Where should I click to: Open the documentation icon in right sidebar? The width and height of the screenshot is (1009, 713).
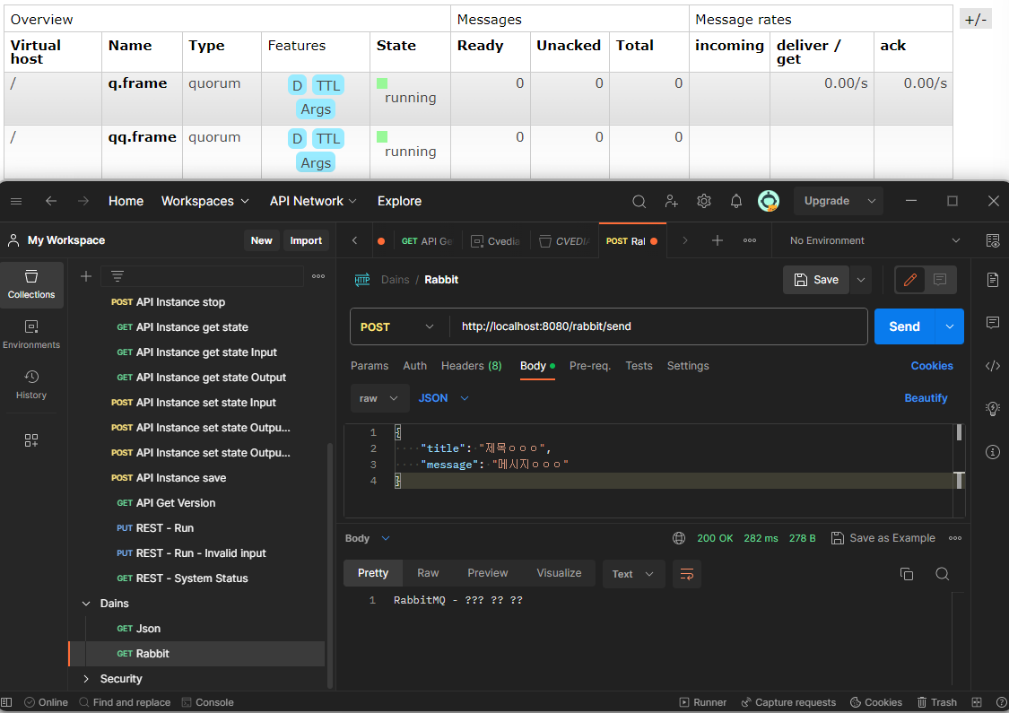click(993, 280)
